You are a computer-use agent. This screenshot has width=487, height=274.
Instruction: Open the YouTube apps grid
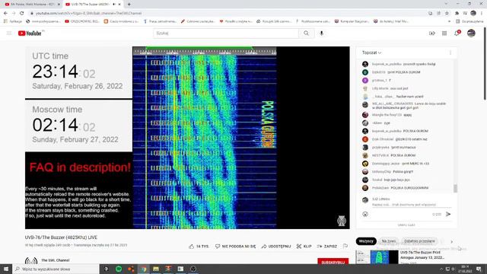pos(444,33)
